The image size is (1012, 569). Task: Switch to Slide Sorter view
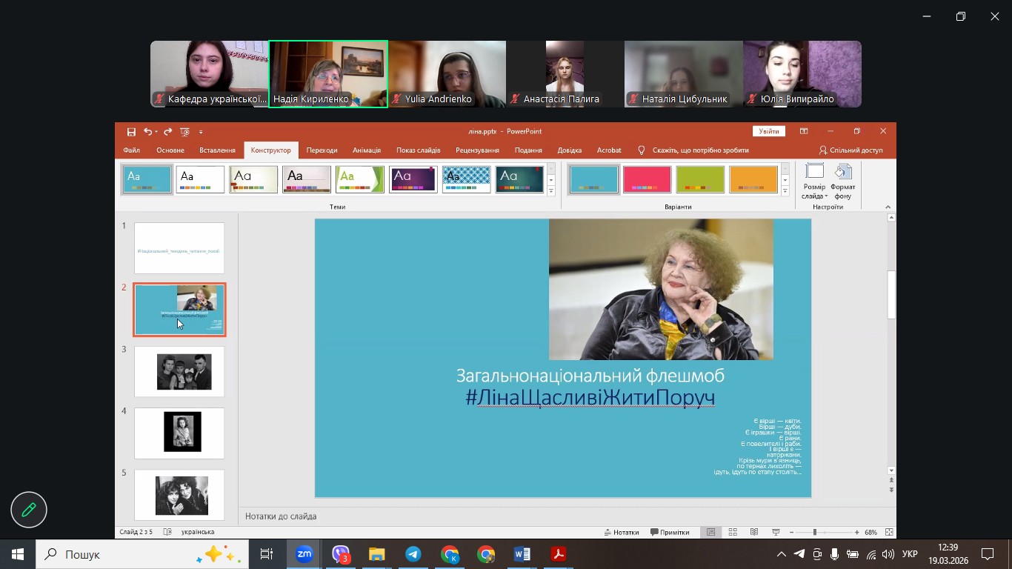(x=733, y=532)
